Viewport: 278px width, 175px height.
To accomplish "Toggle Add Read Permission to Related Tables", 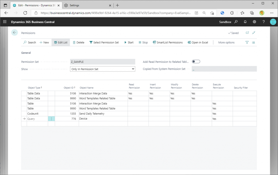I will [x=196, y=62].
